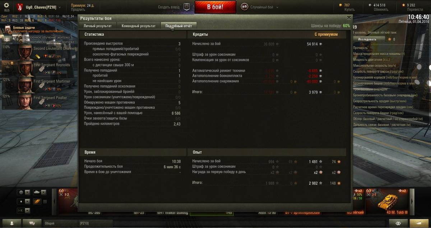Switch to Командный результат tab
The height and width of the screenshot is (228, 431).
(139, 26)
